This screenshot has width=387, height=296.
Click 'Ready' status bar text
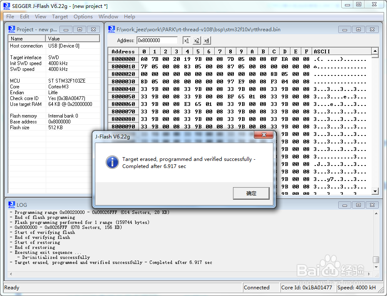pyautogui.click(x=12, y=287)
